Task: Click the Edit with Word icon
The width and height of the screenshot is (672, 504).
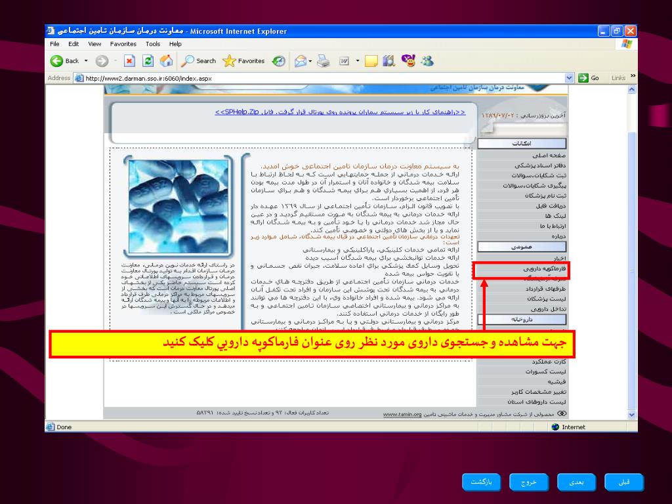Action: [344, 61]
